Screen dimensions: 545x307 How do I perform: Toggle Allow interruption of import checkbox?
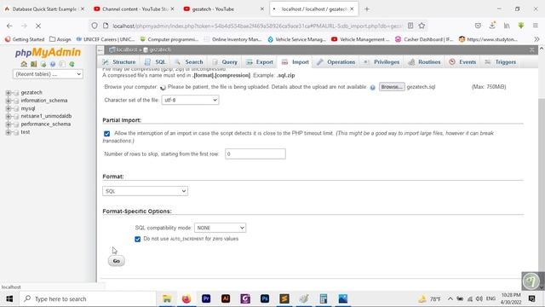coord(107,134)
